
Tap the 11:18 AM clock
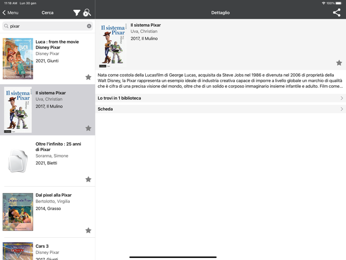(x=10, y=3)
